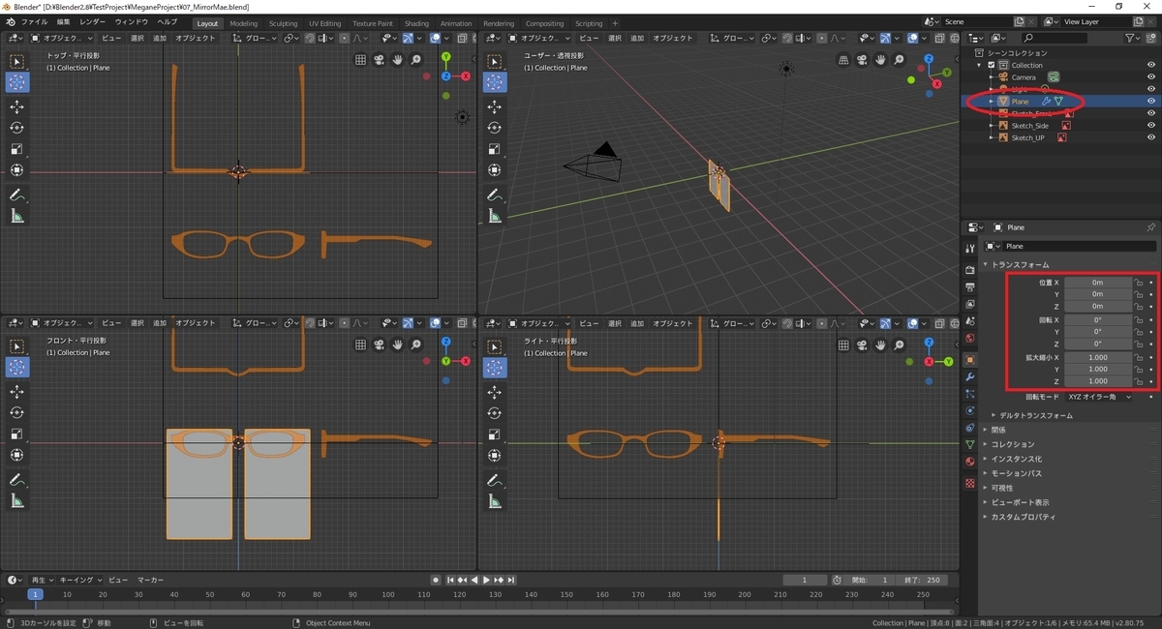The width and height of the screenshot is (1162, 629).
Task: Click the zoom magnifier icon in top-left viewport
Action: 416,60
